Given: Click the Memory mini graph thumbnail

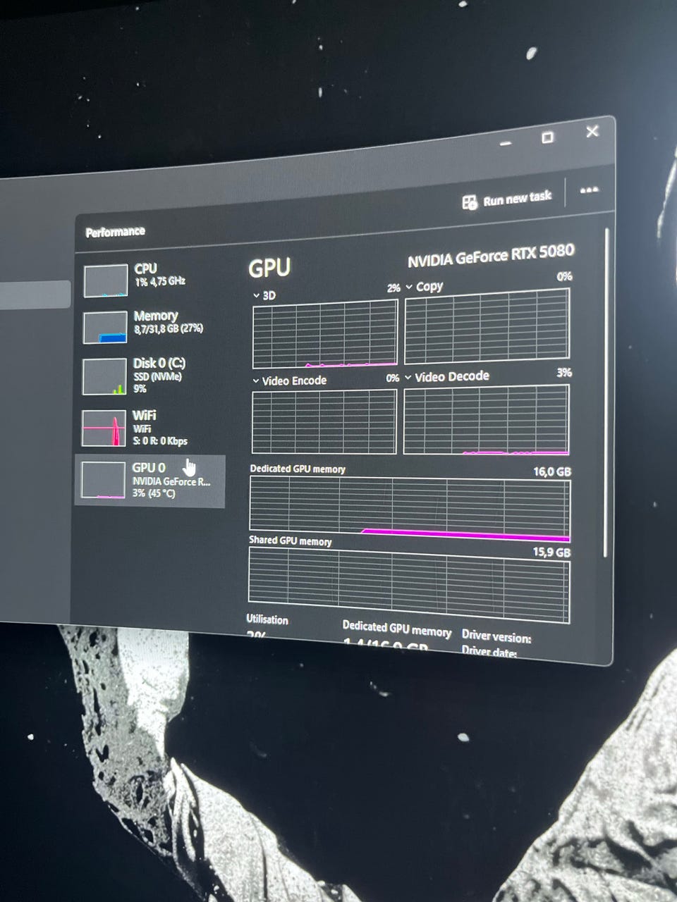Looking at the screenshot, I should click(x=104, y=328).
